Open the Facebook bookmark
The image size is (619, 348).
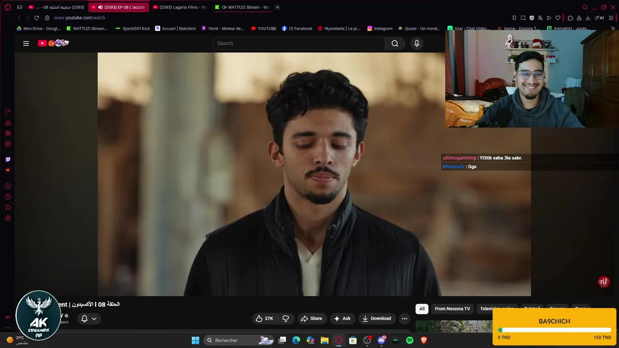tap(297, 29)
